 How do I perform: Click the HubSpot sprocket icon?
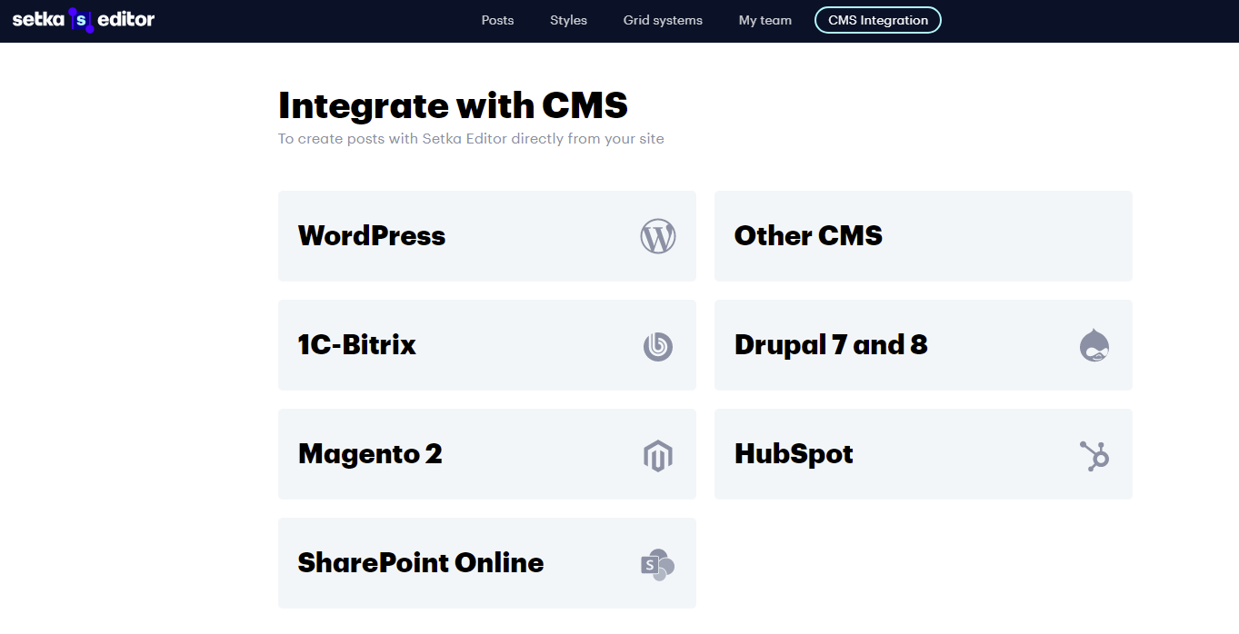click(1094, 455)
